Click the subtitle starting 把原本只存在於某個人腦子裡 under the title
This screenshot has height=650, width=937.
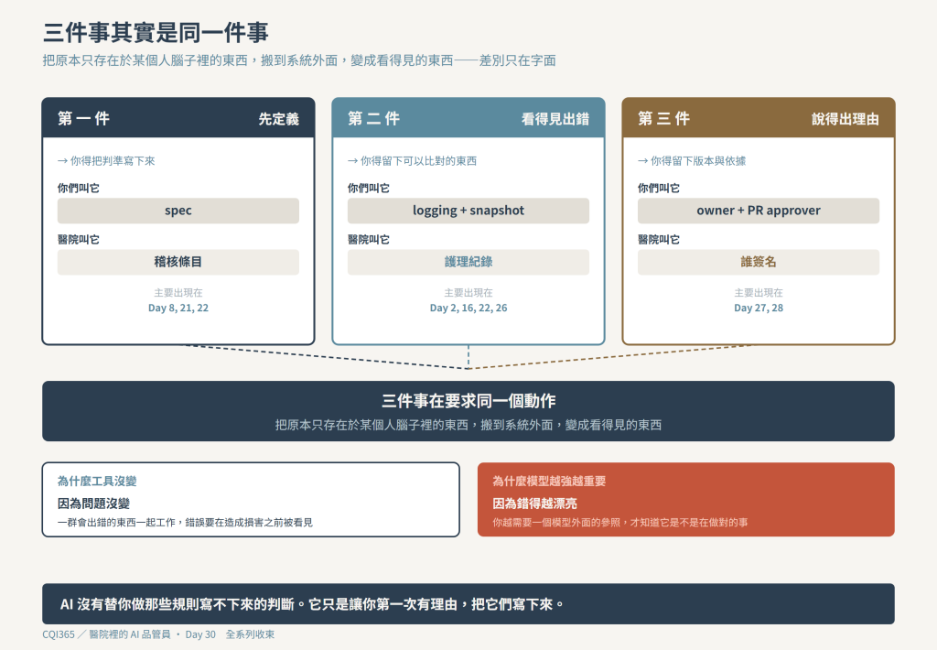click(299, 60)
